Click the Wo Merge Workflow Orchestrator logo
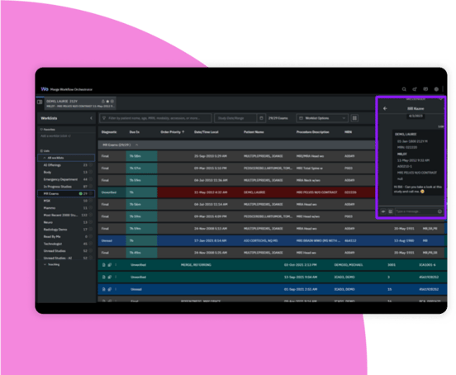 tap(67, 89)
